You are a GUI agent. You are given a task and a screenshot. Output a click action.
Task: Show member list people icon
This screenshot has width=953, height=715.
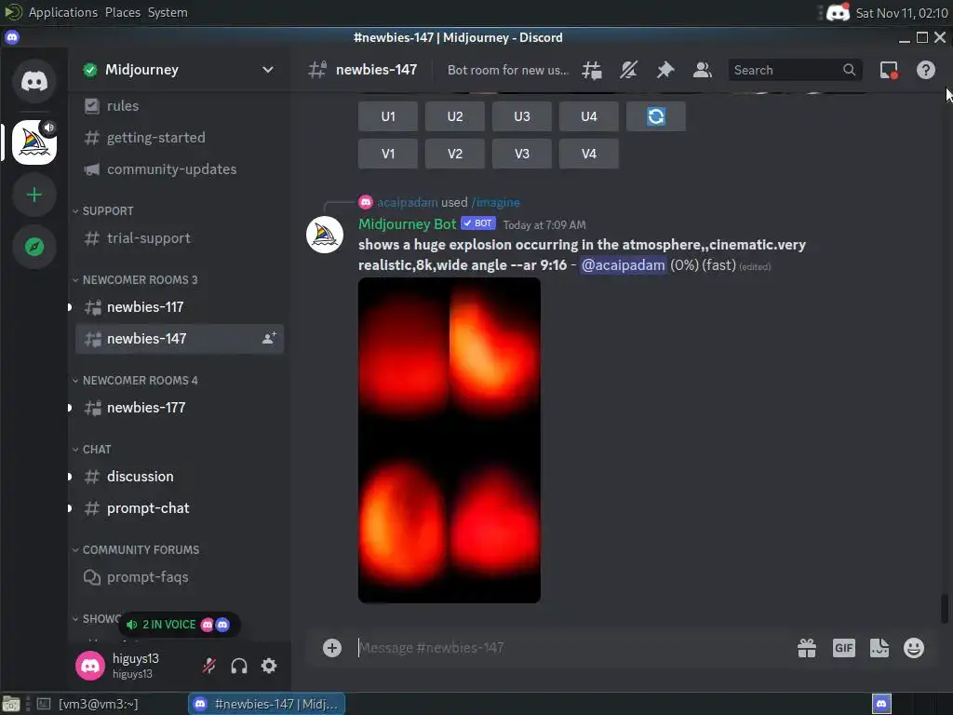[x=702, y=70]
